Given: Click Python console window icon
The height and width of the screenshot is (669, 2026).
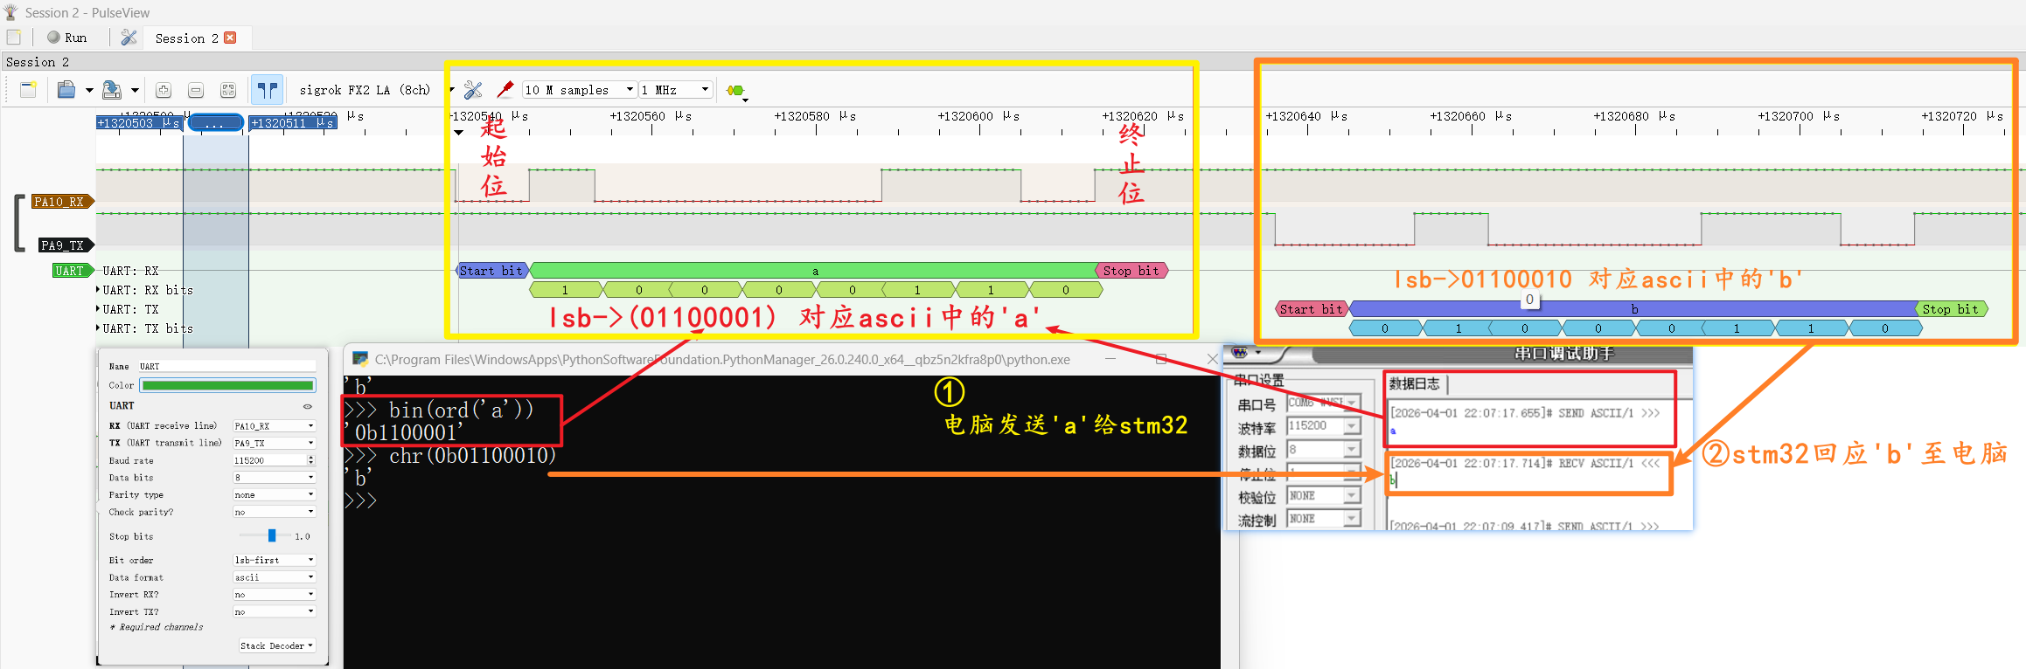Looking at the screenshot, I should 360,359.
